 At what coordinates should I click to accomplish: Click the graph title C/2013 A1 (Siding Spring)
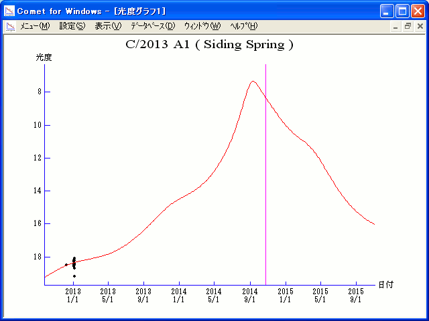(x=209, y=45)
